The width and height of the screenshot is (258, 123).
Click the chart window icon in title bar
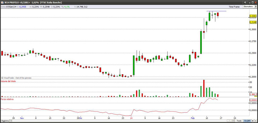(2, 2)
